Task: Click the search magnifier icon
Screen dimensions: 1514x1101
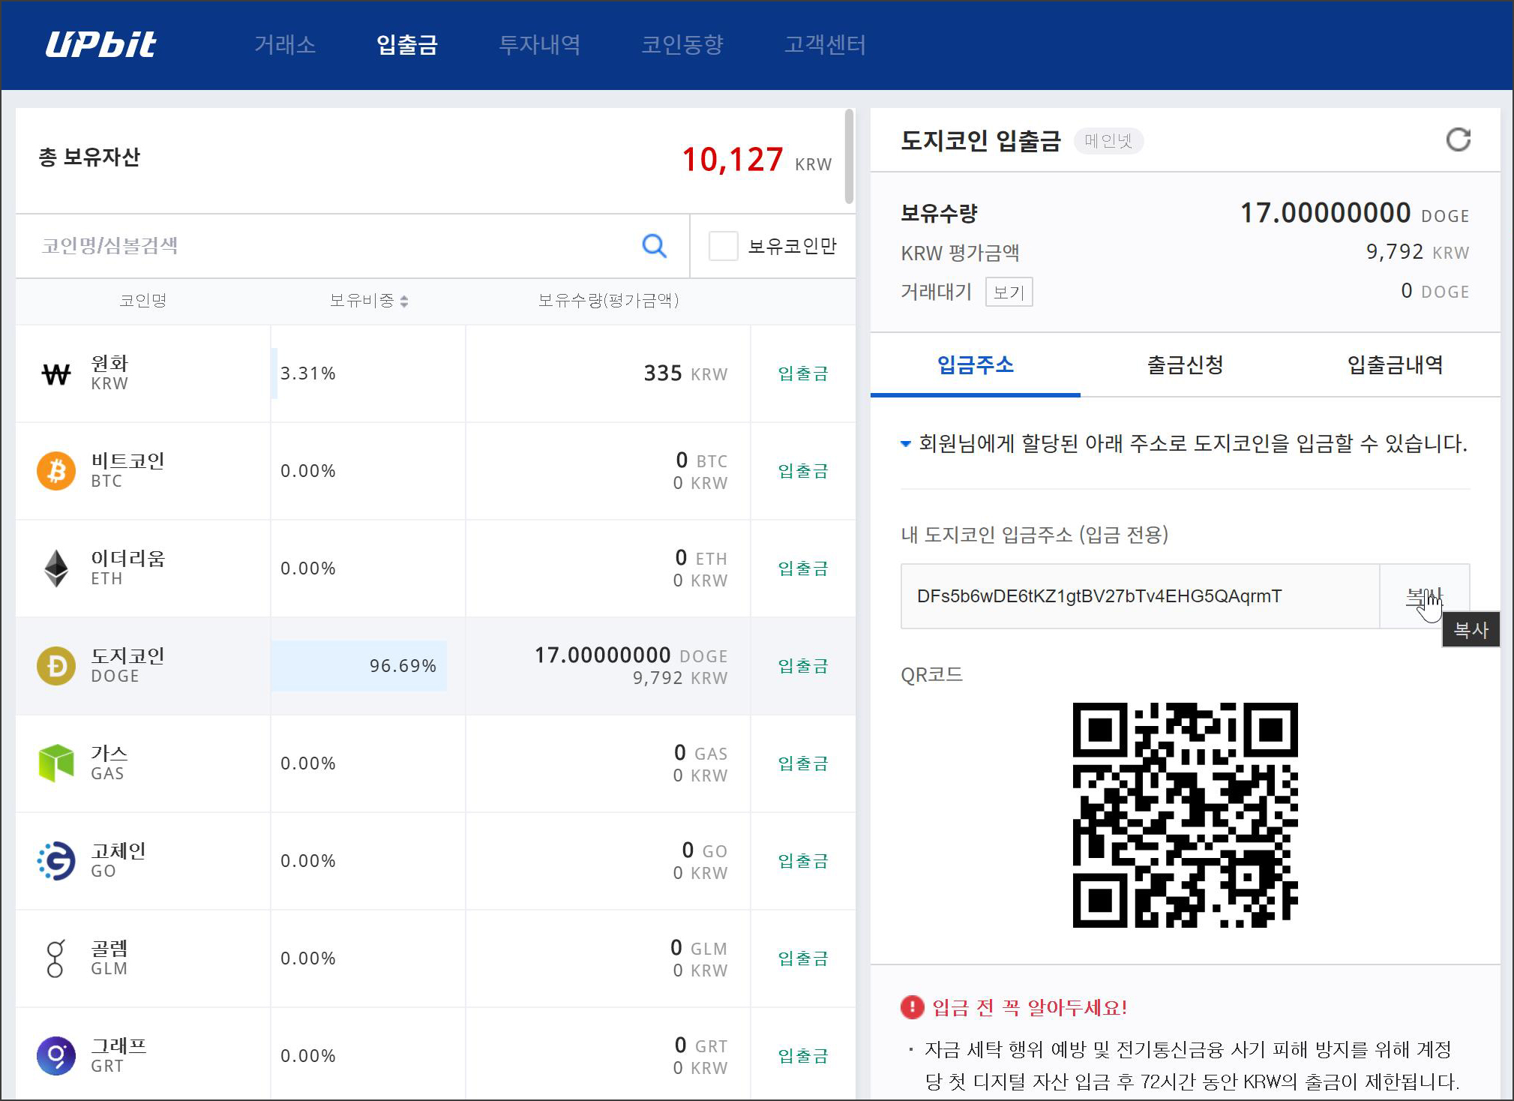Action: (654, 245)
